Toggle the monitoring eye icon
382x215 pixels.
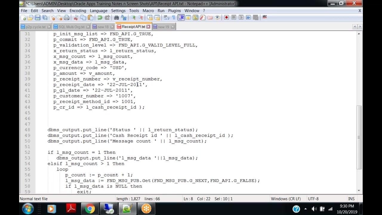click(217, 17)
